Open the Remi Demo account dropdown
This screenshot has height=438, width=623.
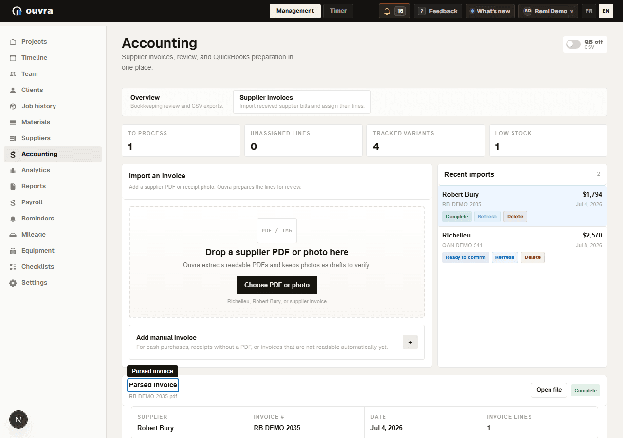pyautogui.click(x=548, y=11)
